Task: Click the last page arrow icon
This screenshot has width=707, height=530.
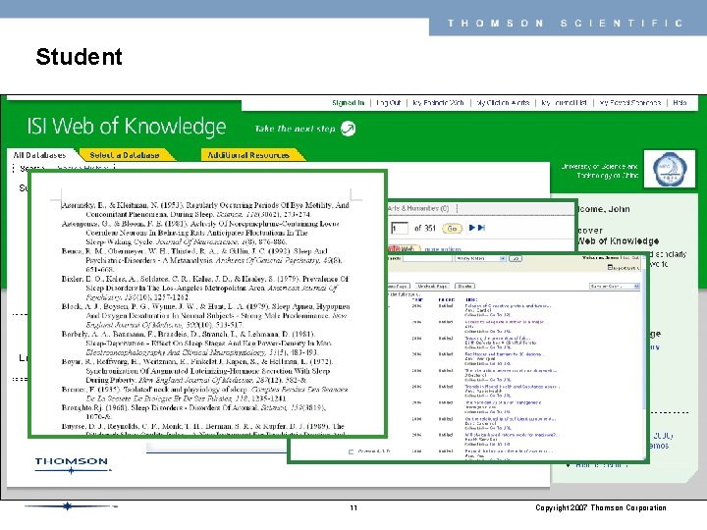Action: (481, 228)
